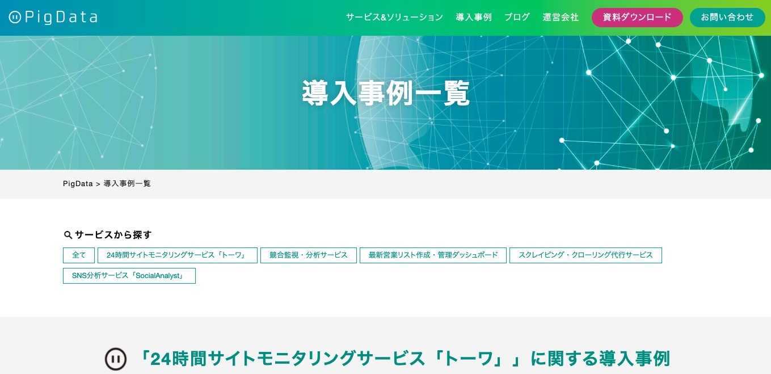Open the ブログ navigation item
771x374 pixels.
(517, 18)
